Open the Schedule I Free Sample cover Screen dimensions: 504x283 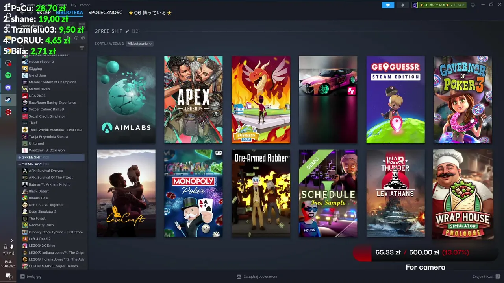(x=328, y=193)
